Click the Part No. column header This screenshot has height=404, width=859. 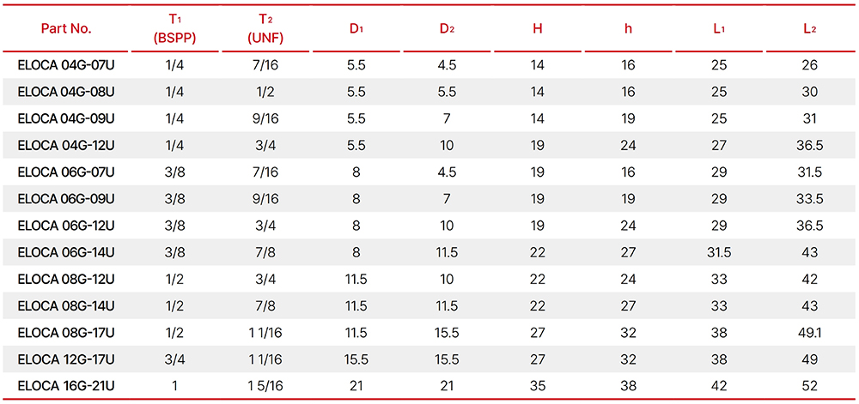click(66, 28)
